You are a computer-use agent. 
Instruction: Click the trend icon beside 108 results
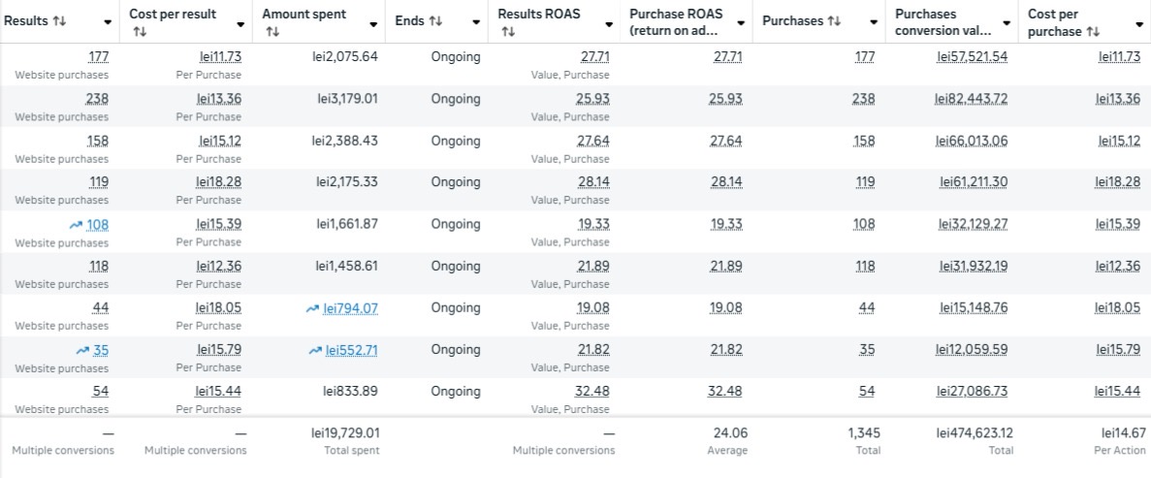coord(78,225)
